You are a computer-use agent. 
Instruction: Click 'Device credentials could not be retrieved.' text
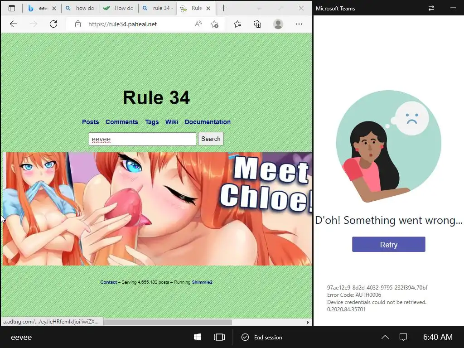click(x=377, y=302)
